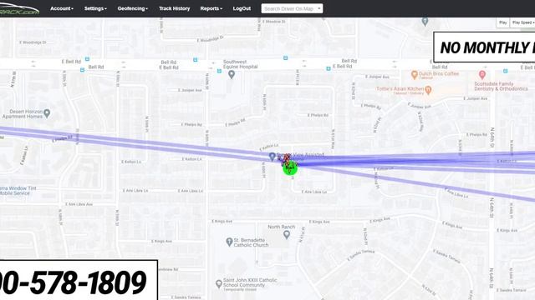Screen dimensions: 535x300
Task: Click the Dutch Bros Coffee label
Action: pos(439,73)
